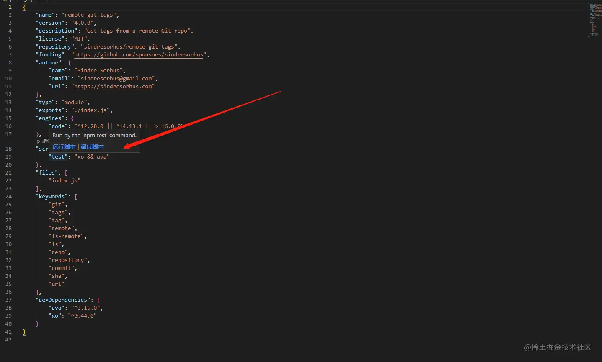602x362 pixels.
Task: Click the minimap at the editor's right edge
Action: point(595,20)
